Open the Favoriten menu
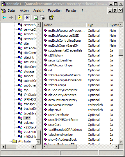 [55, 10]
